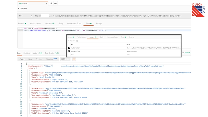Open the tab options ellipsis menu
The height and width of the screenshot is (117, 208).
(55, 3)
